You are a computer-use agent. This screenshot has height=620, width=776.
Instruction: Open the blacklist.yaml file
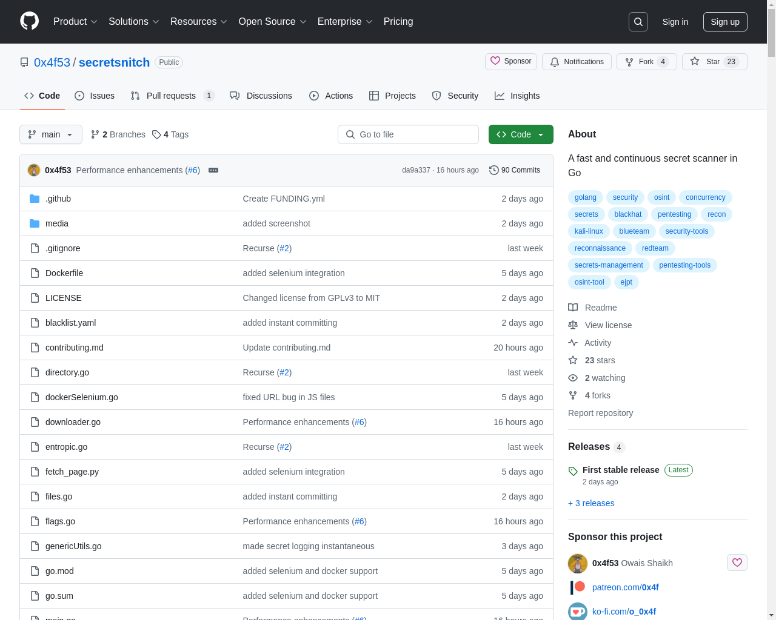[x=70, y=323]
